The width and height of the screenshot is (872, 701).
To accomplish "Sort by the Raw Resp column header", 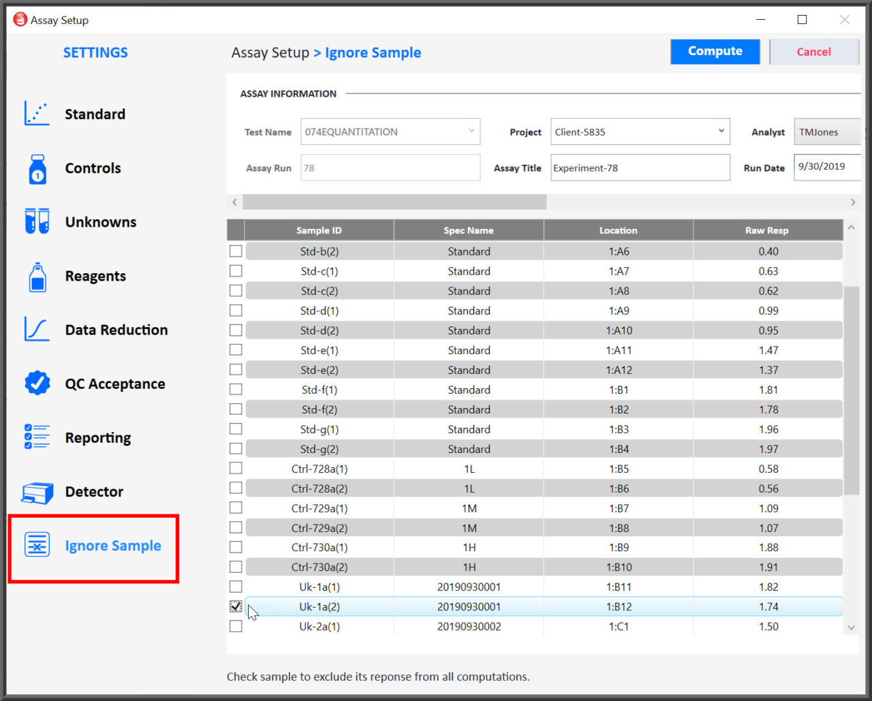I will 767,230.
